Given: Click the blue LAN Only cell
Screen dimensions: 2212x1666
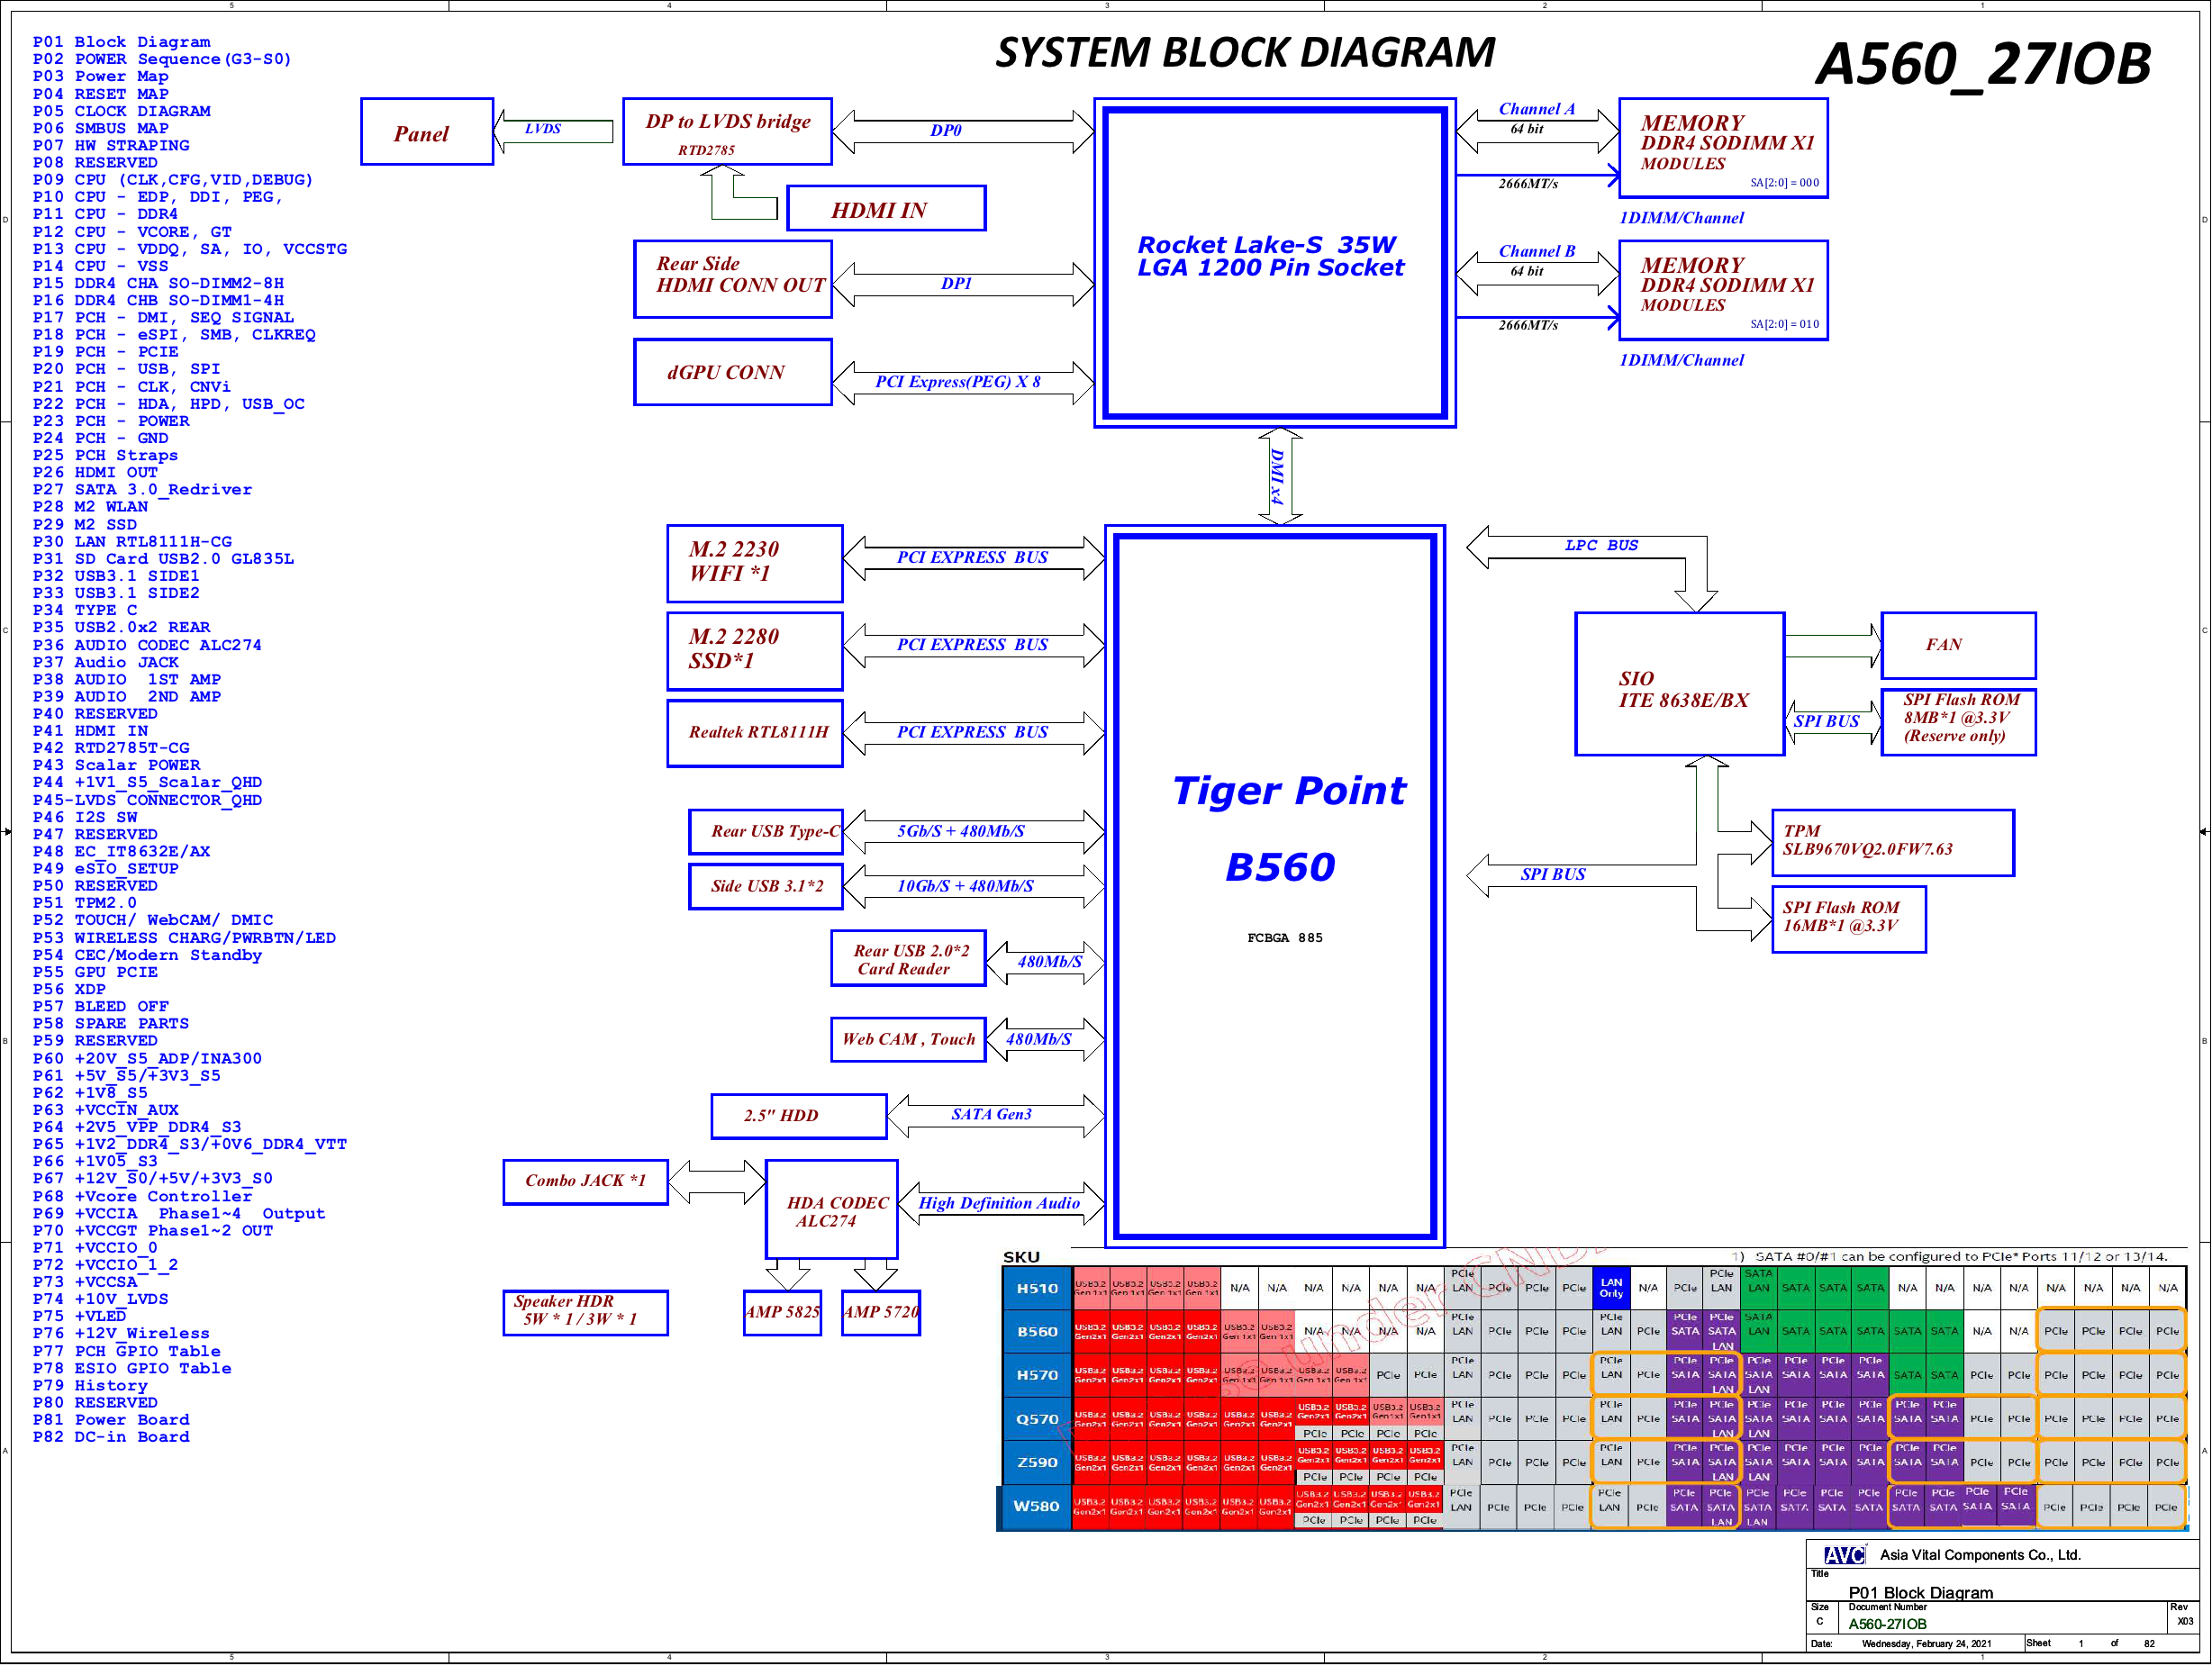Looking at the screenshot, I should [x=1611, y=1288].
